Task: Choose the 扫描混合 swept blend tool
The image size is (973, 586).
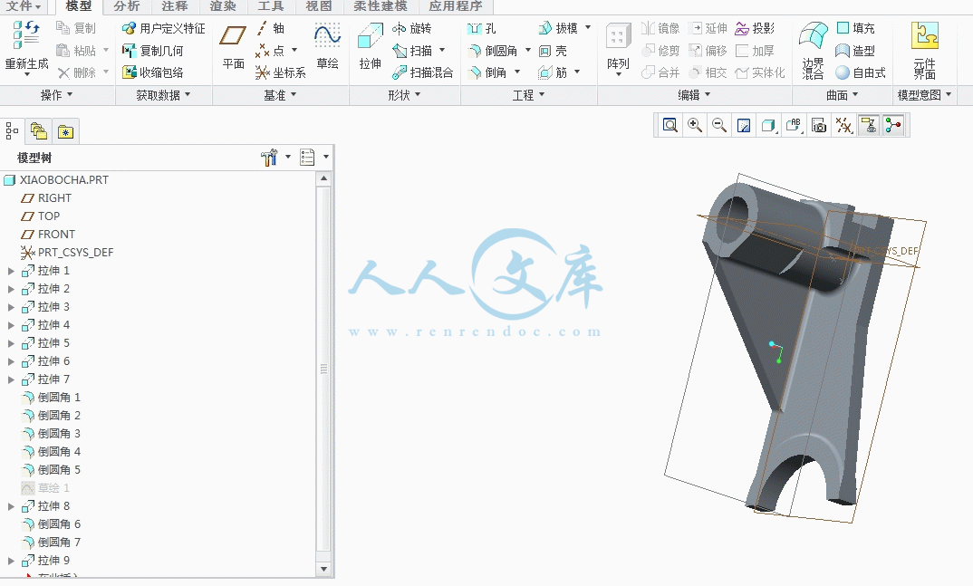Action: 422,72
